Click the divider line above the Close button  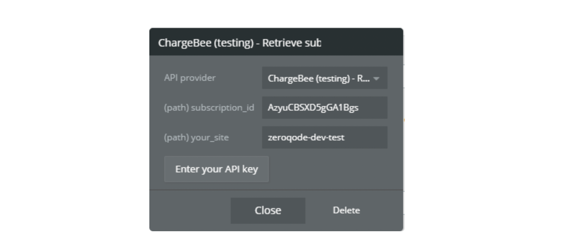pyautogui.click(x=276, y=190)
